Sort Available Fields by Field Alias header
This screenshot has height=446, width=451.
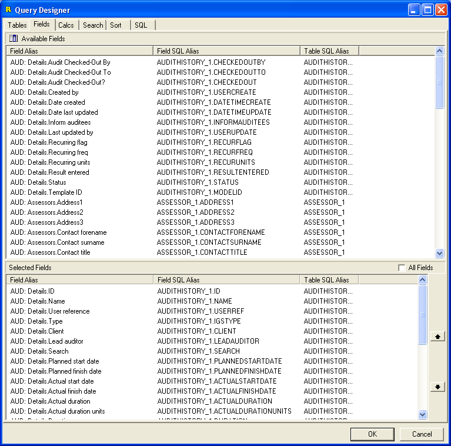click(79, 51)
